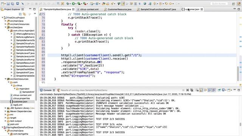The width and height of the screenshot is (242, 136).
Task: Expand the Maven Dependencies node
Action: 6,111
